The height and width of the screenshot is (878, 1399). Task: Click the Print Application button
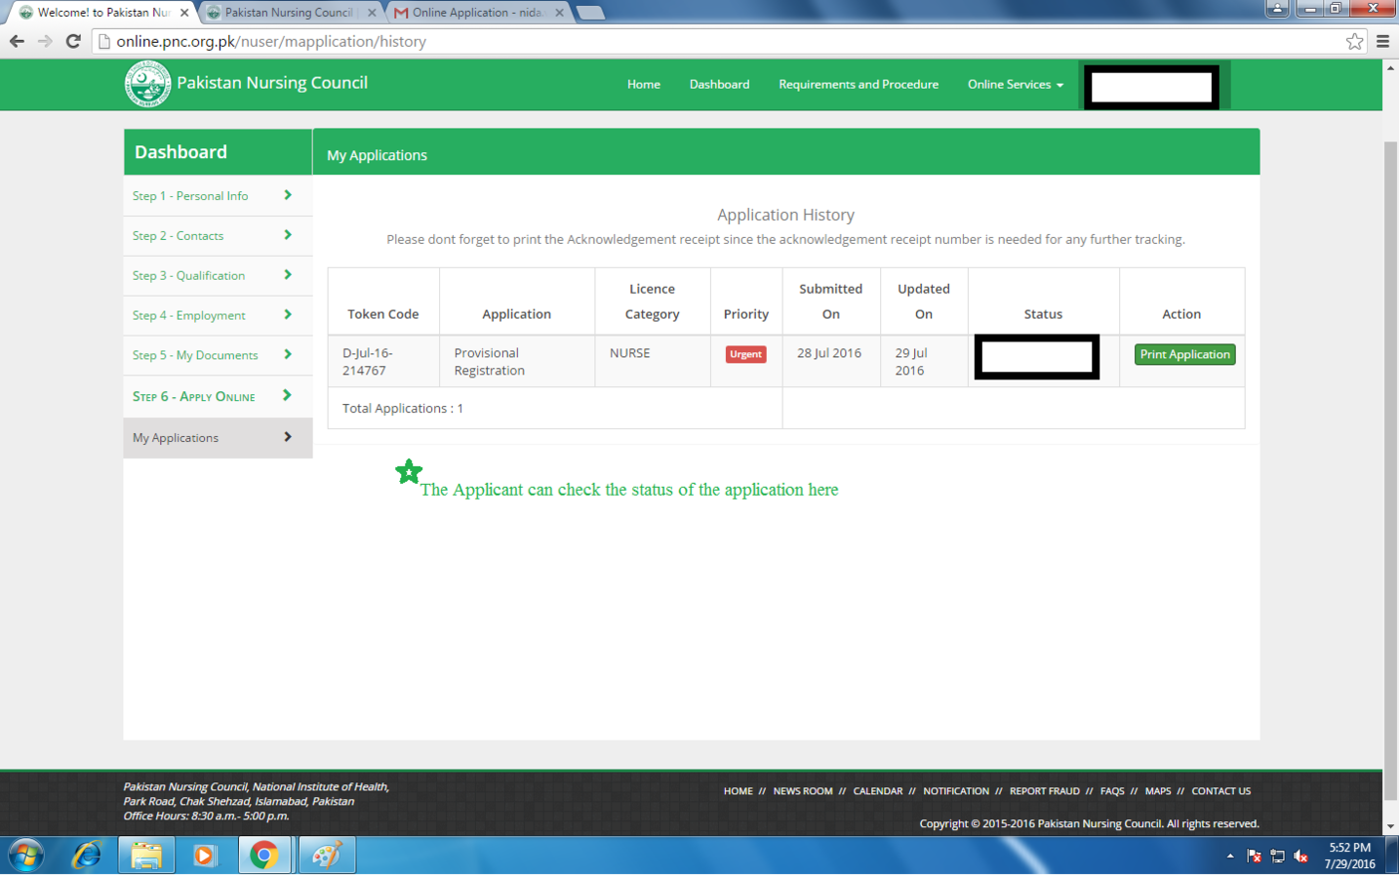click(x=1184, y=354)
